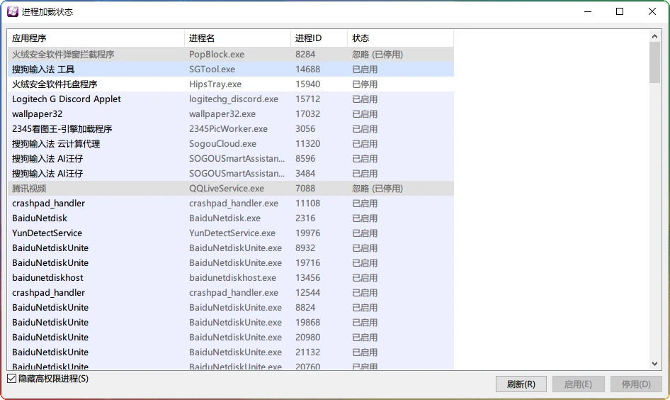Click process ID 19868
670x400 pixels.
pos(307,323)
